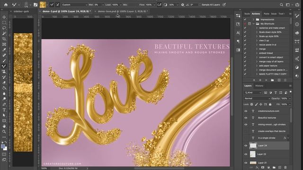Create a new layer icon
Screen dimensions: 303x170
coord(280,168)
